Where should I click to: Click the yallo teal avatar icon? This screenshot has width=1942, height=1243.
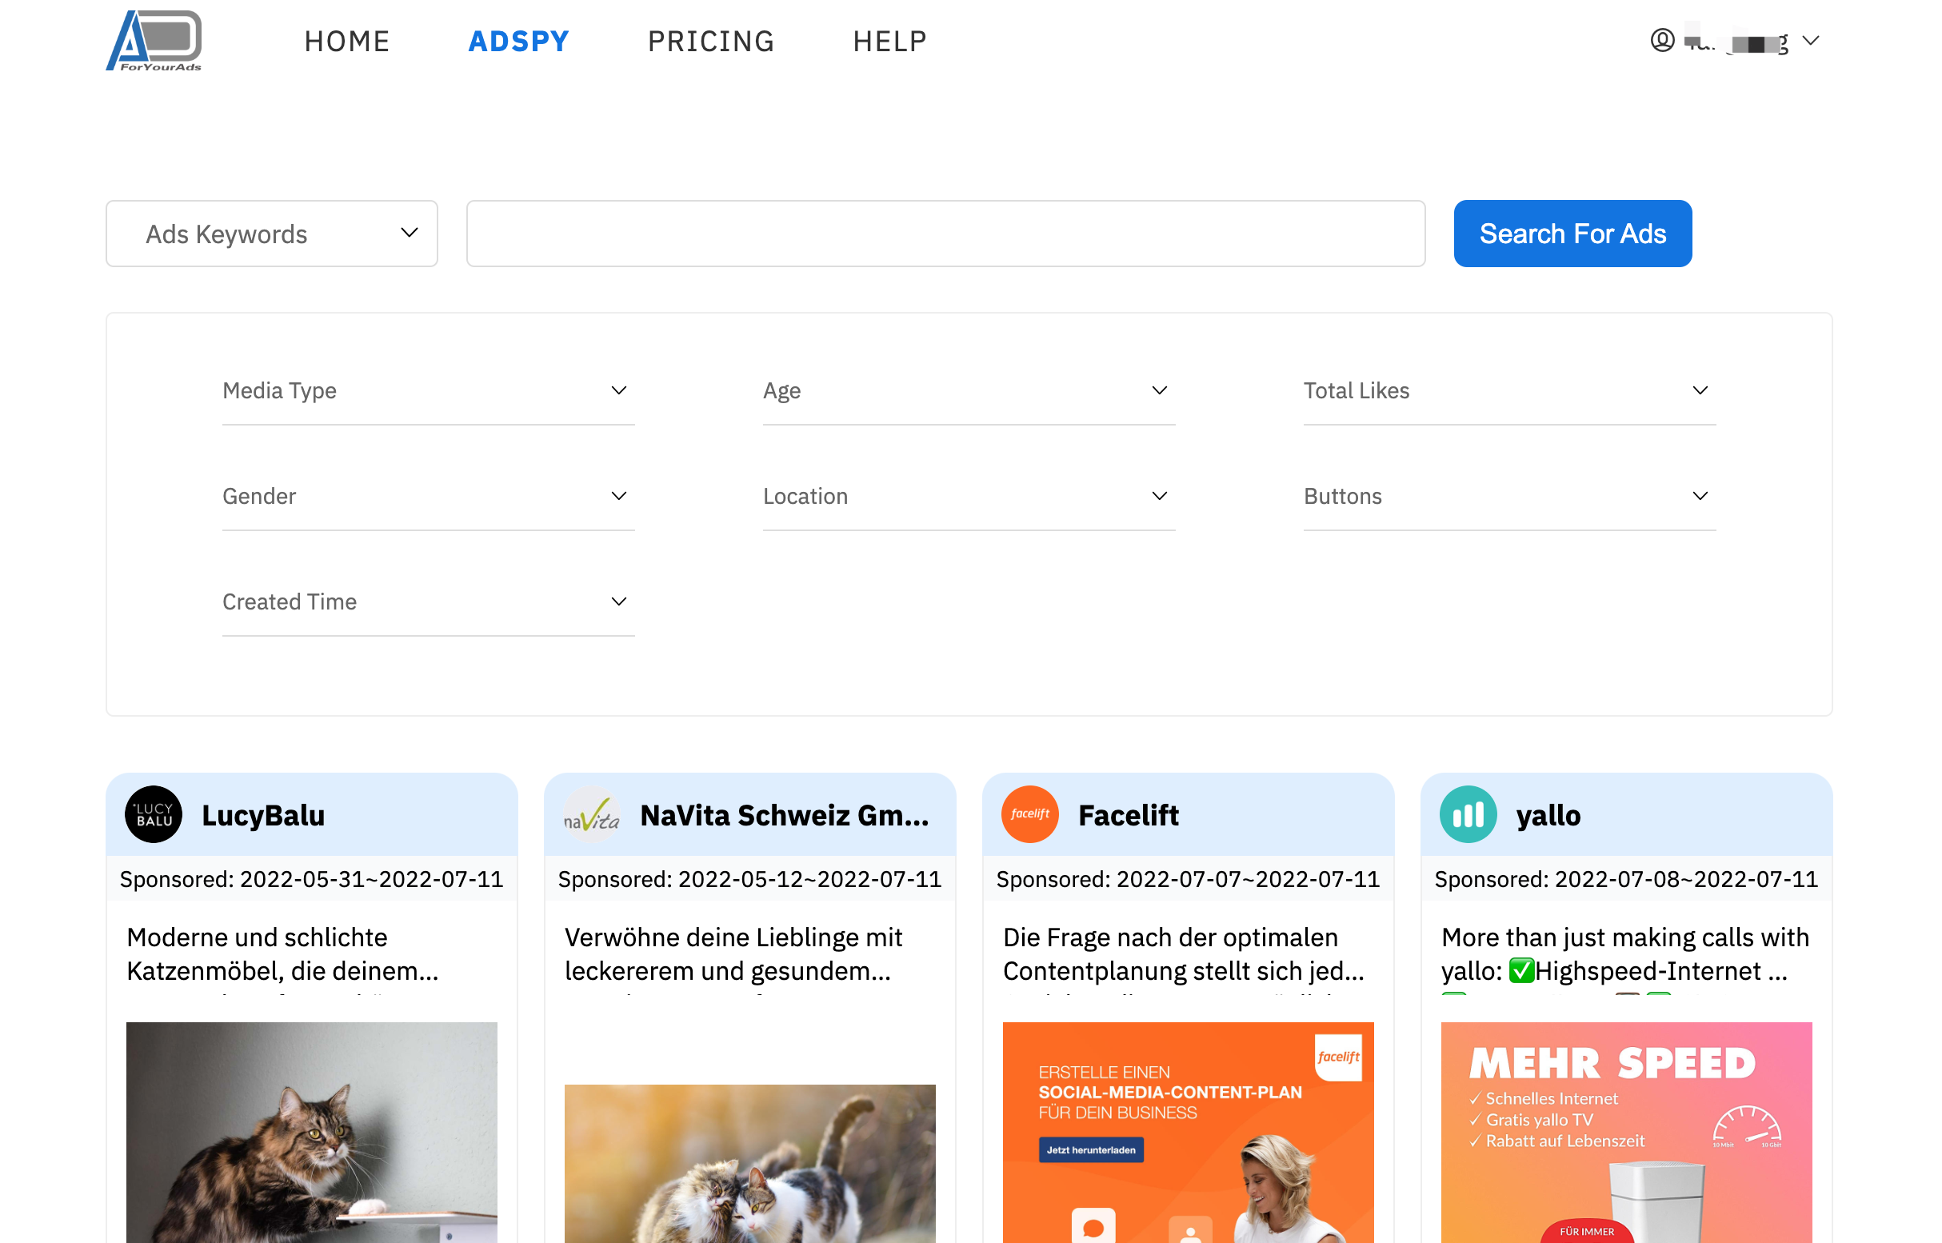pos(1468,814)
